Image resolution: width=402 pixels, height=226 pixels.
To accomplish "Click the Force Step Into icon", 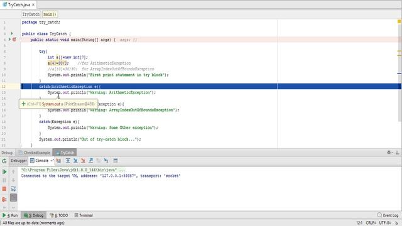I will [x=83, y=161].
